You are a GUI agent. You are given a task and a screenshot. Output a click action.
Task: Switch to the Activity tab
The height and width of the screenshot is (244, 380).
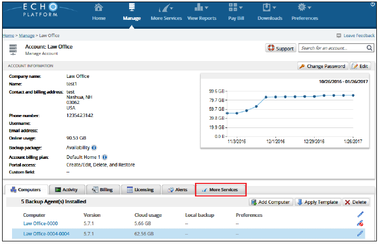[67, 190]
